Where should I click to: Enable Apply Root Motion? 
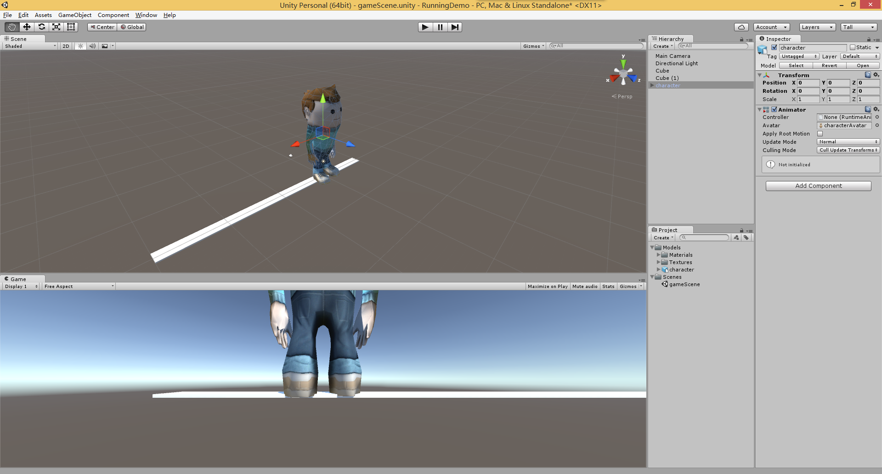tap(820, 134)
